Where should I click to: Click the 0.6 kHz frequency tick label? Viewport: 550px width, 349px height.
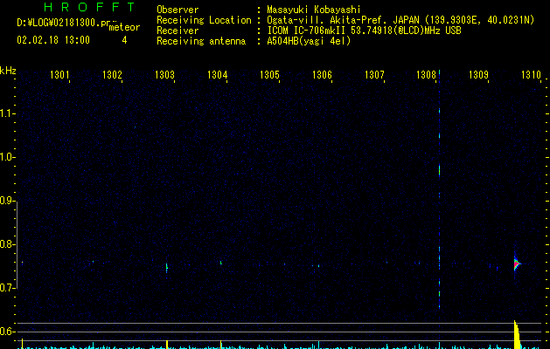[7, 332]
